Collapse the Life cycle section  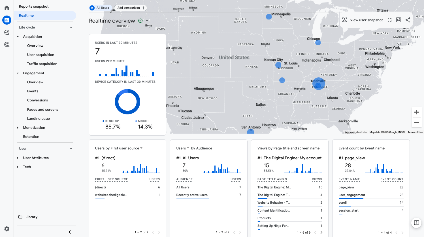click(71, 27)
